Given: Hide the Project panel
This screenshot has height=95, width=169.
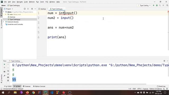Looking at the screenshot, I should click(35, 9).
